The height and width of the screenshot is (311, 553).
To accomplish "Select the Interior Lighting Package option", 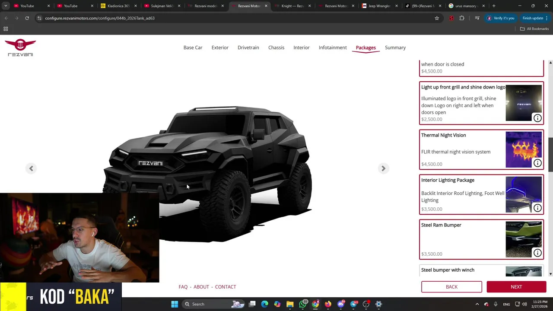I will click(481, 194).
